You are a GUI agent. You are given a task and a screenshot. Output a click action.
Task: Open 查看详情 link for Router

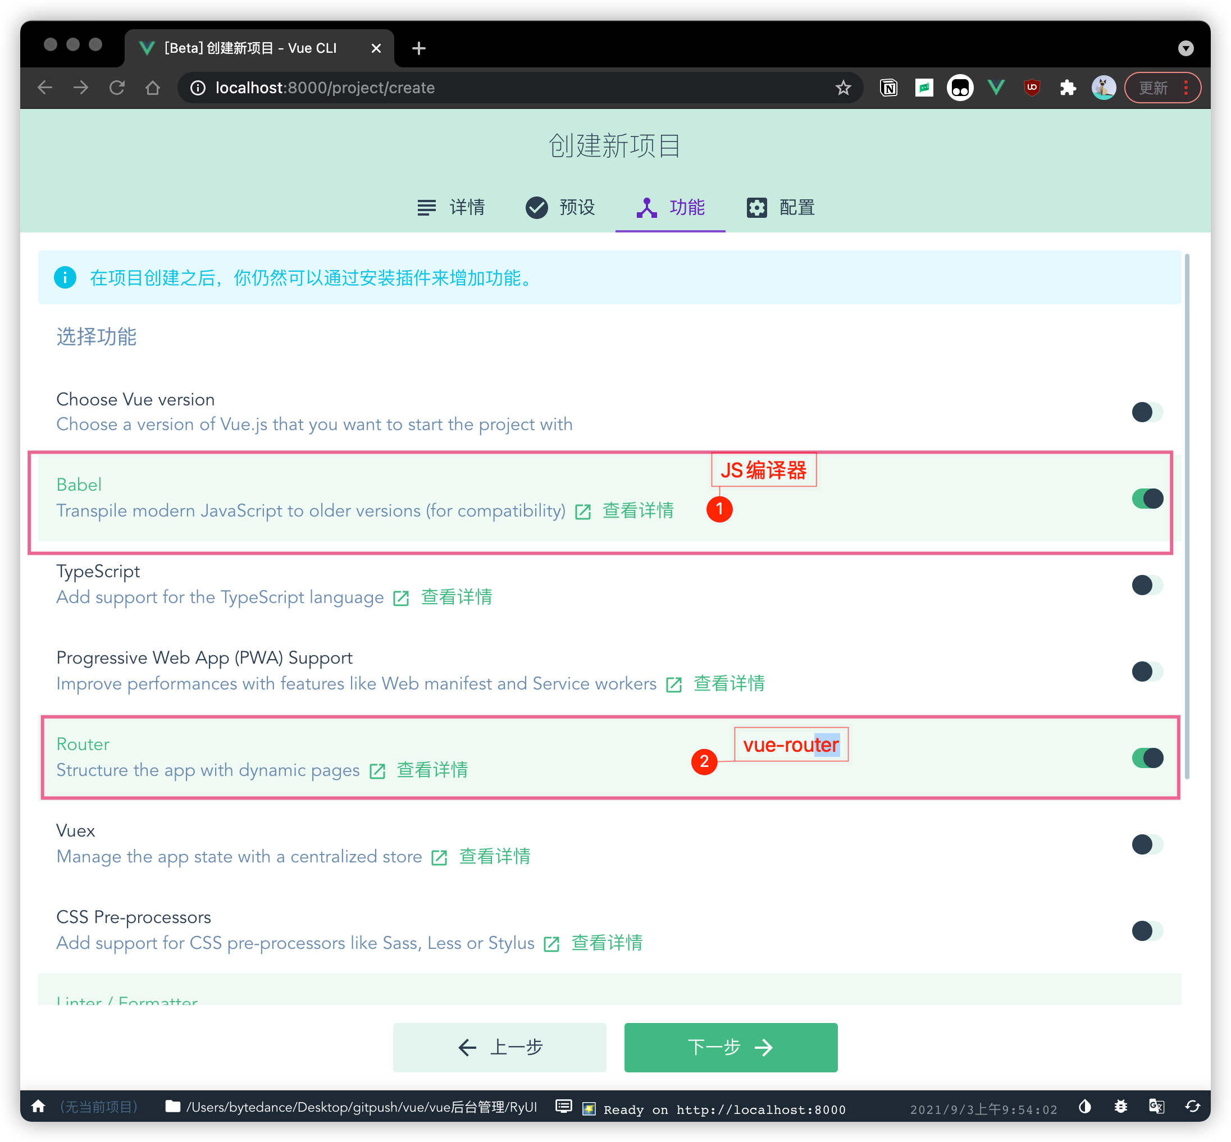432,771
